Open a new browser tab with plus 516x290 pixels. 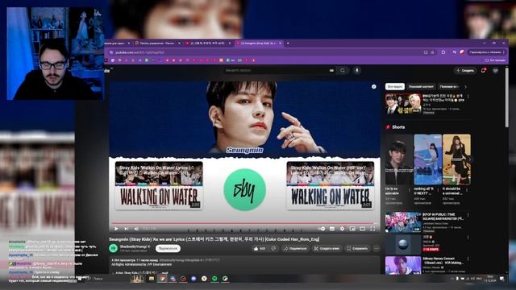pos(288,43)
